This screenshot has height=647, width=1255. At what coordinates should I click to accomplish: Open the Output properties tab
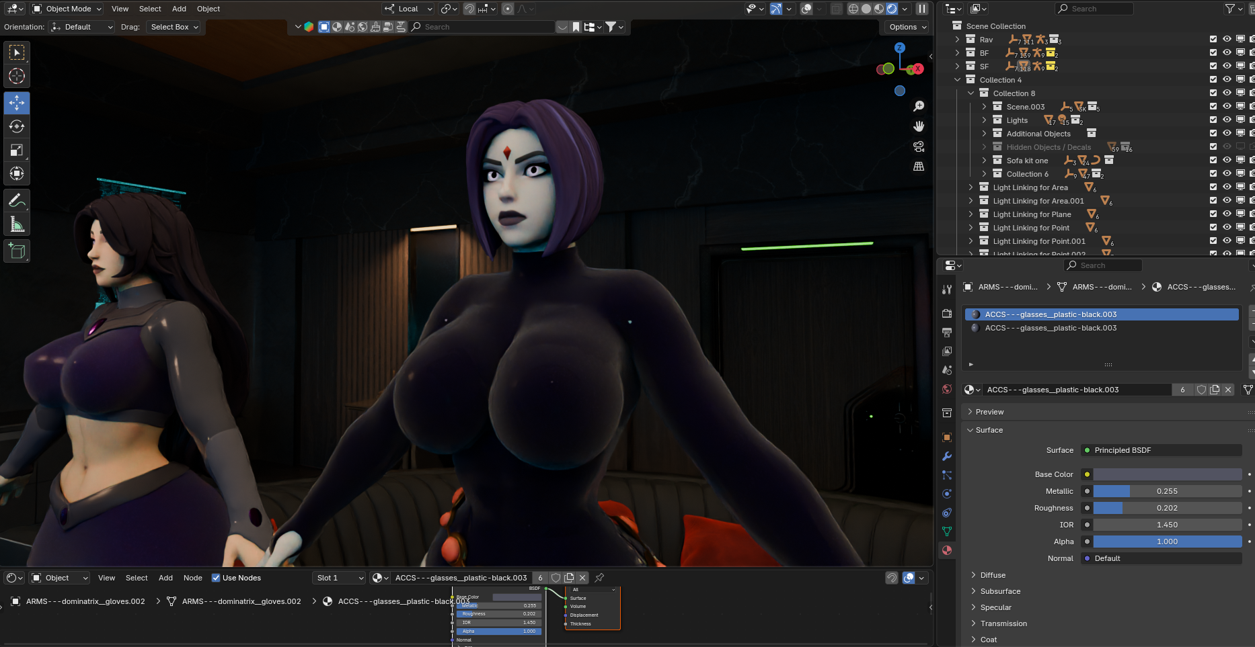click(x=947, y=333)
